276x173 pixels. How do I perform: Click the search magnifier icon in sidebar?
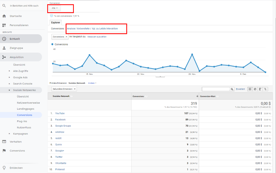4,6
